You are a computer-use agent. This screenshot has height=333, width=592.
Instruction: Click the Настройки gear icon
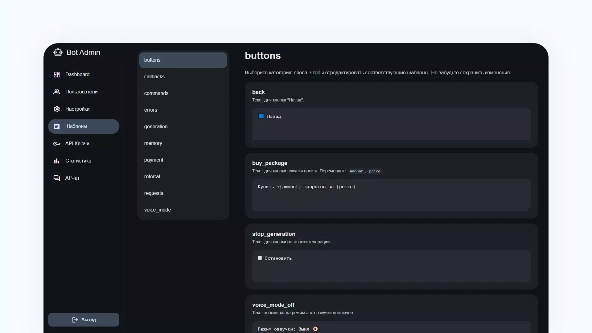(x=57, y=109)
